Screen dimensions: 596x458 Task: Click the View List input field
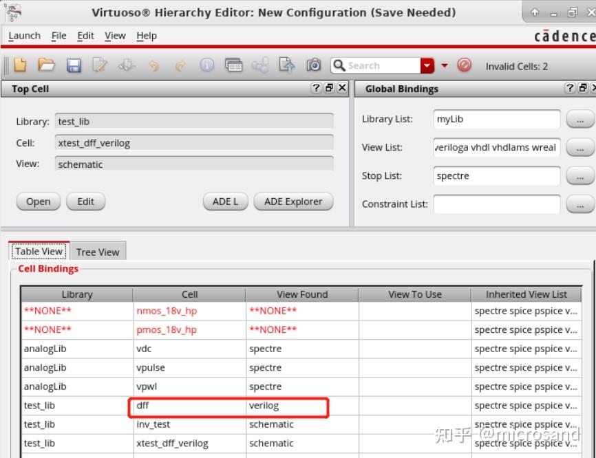496,147
